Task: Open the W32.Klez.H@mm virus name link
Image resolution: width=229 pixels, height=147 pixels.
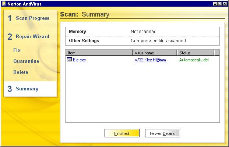Action: click(150, 60)
